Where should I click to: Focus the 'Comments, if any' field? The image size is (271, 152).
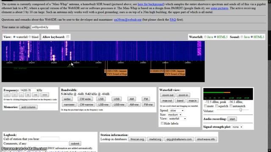pos(48,144)
